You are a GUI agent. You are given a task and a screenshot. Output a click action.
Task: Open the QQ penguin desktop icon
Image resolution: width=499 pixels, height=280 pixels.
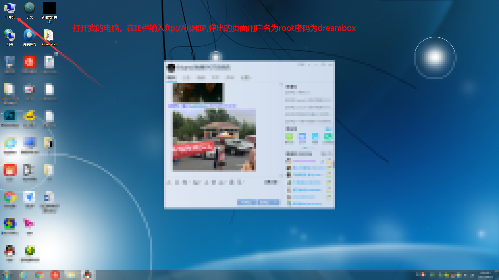point(10,254)
